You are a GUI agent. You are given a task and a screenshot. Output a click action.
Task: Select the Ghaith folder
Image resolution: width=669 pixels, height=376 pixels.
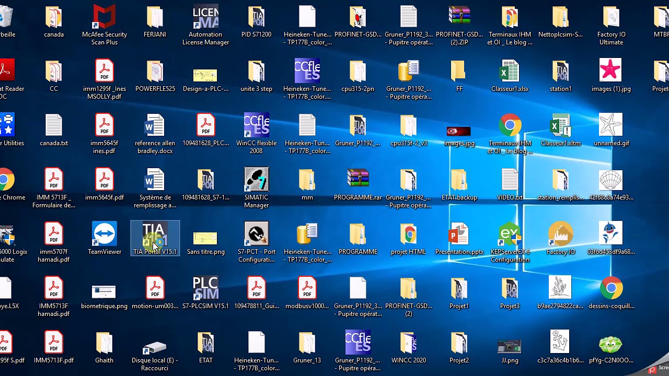point(105,347)
